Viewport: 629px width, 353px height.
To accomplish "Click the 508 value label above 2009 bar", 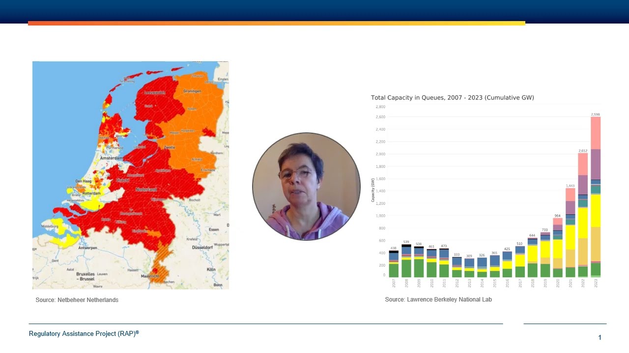I will (x=419, y=244).
